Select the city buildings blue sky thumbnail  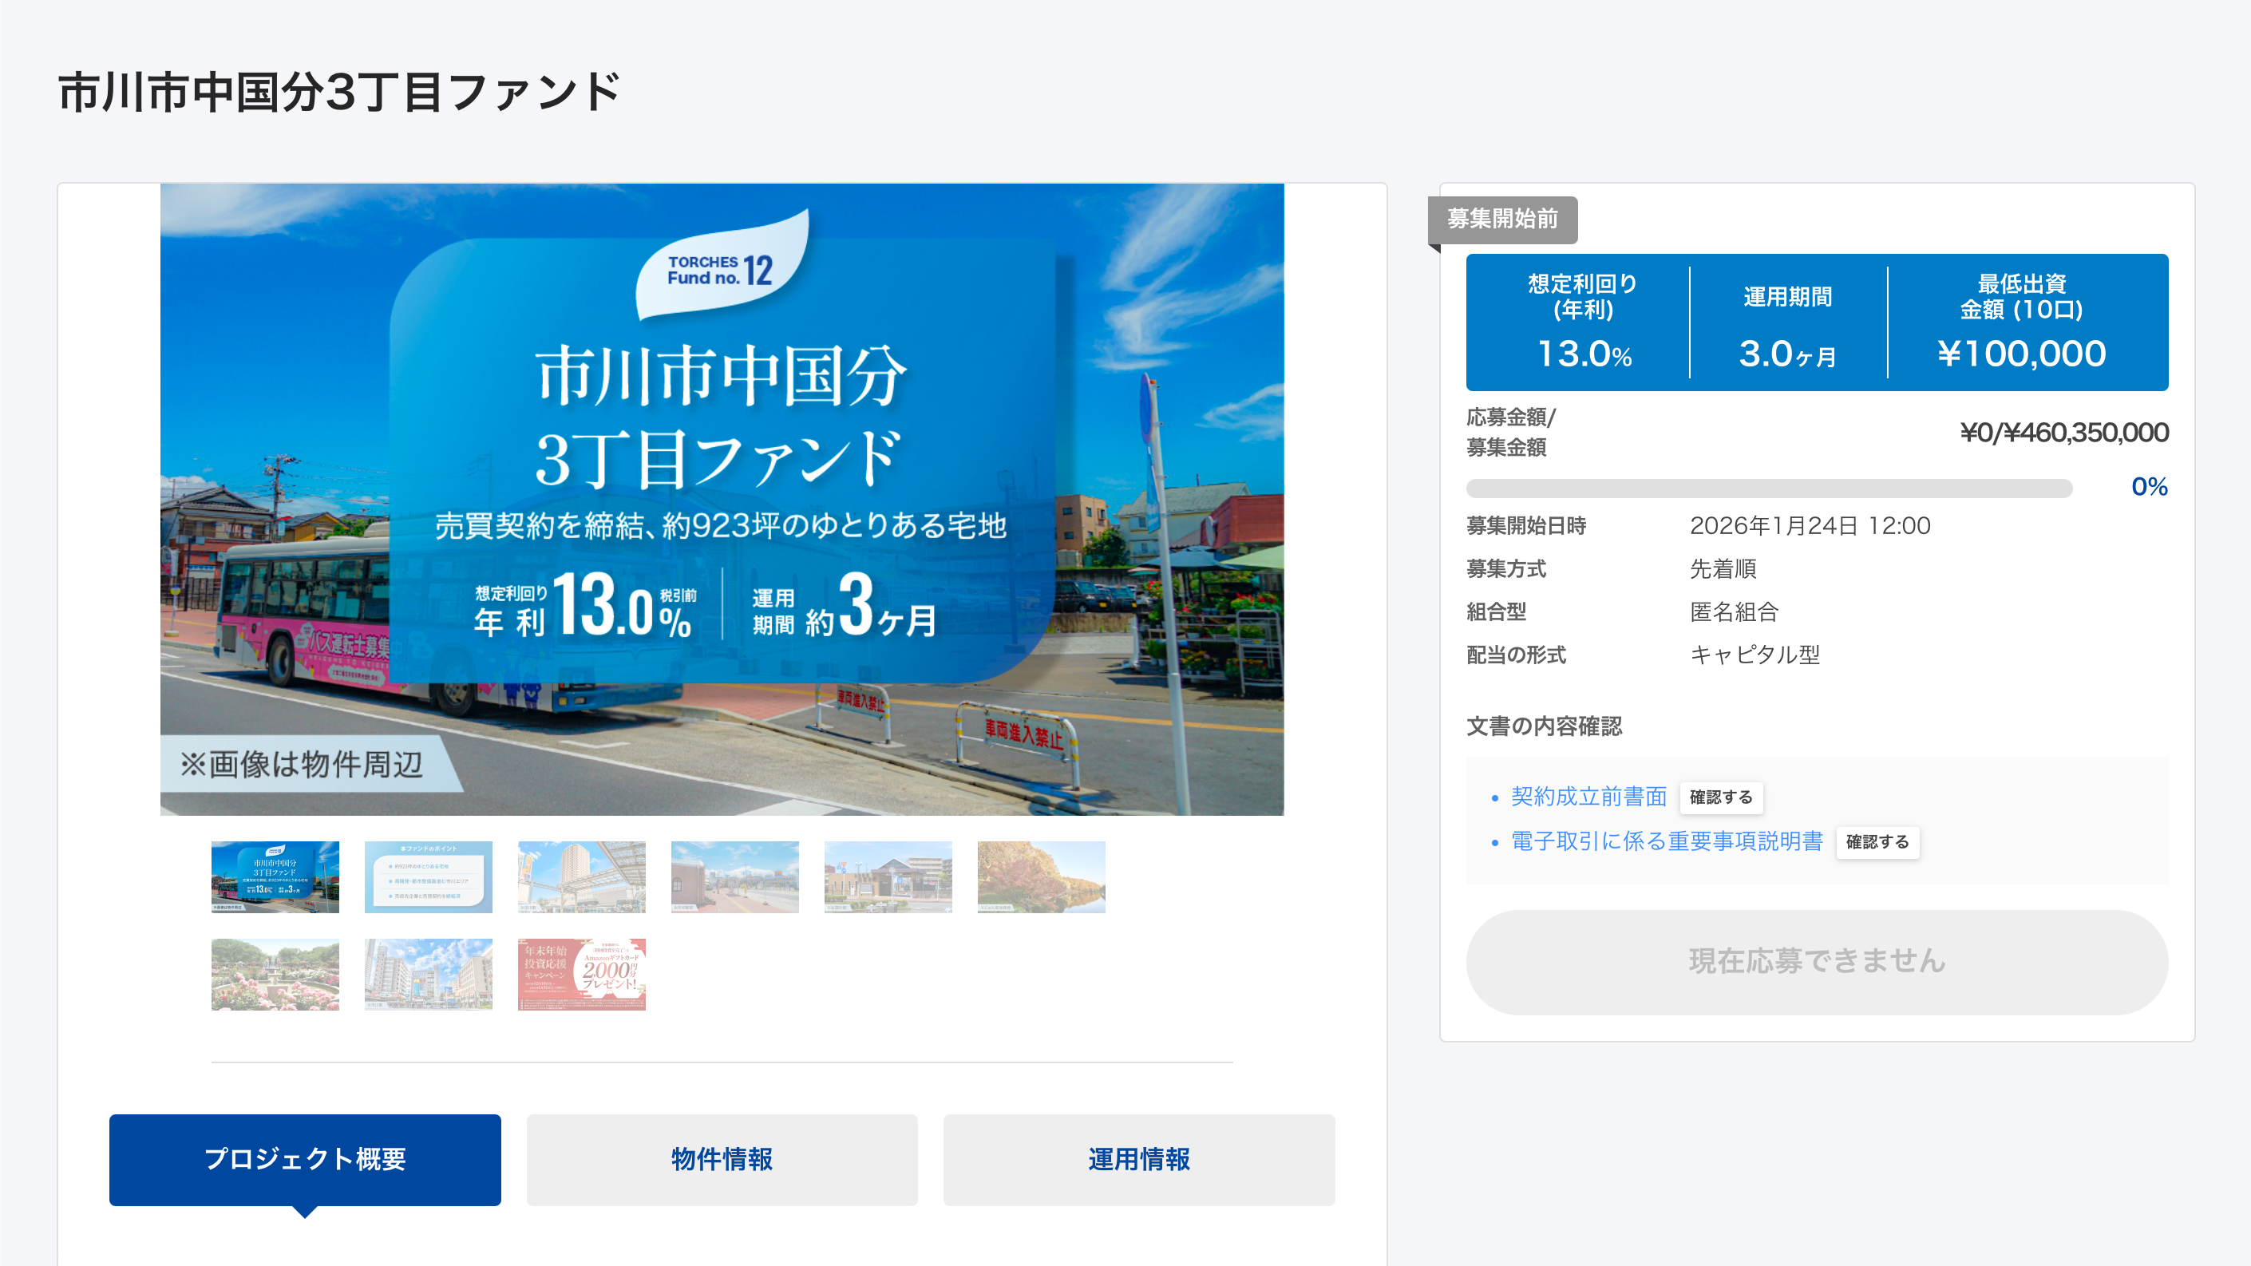[428, 974]
